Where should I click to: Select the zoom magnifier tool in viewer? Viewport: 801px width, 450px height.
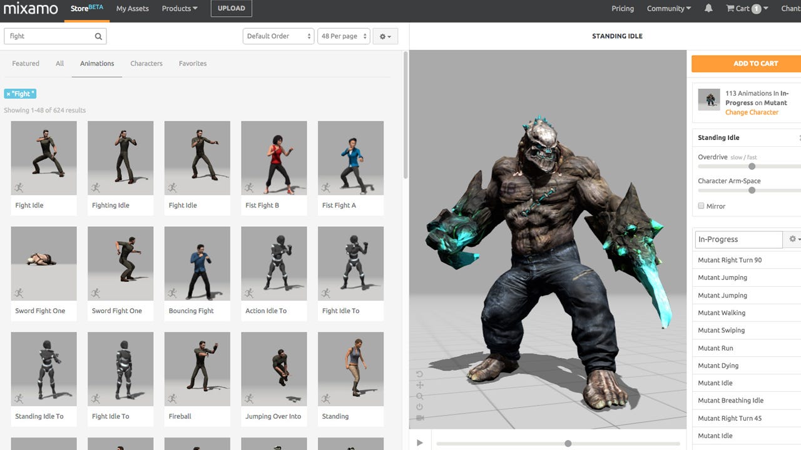tap(419, 396)
